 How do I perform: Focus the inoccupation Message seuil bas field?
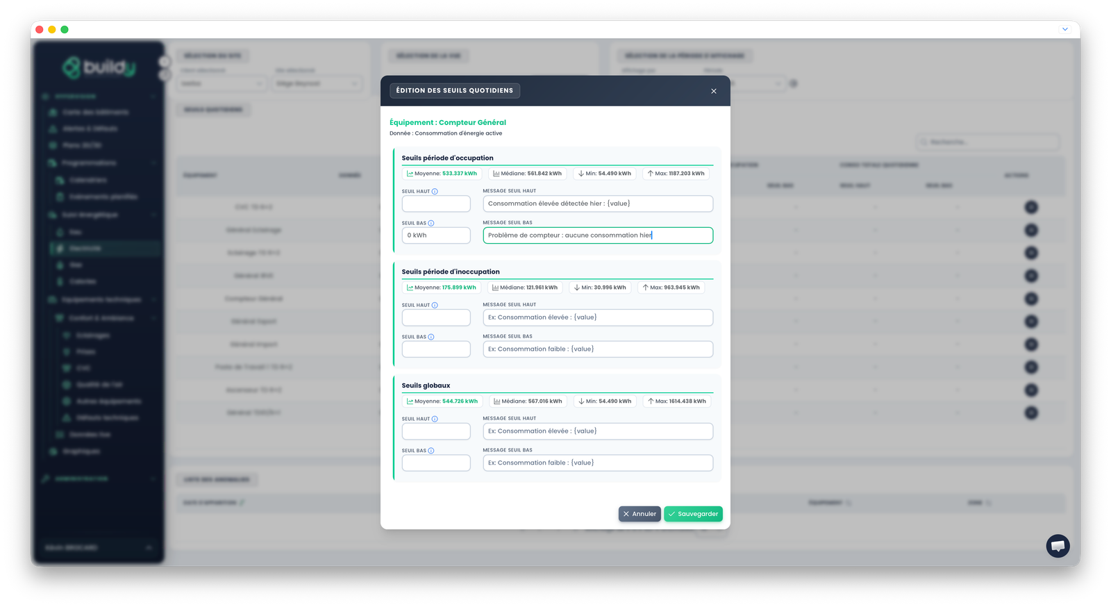pos(598,349)
